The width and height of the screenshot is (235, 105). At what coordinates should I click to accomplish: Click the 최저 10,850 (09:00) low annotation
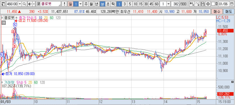coord(18,74)
